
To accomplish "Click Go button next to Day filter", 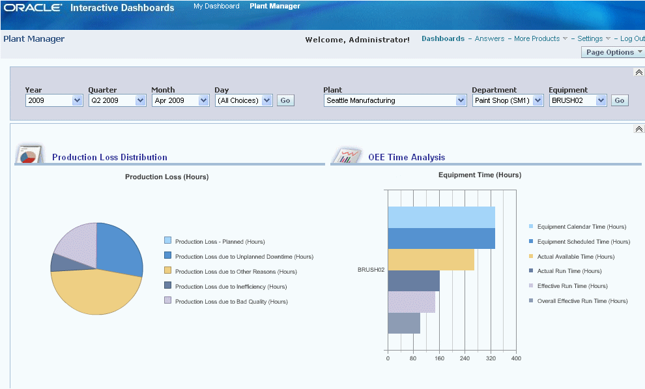I will point(285,100).
